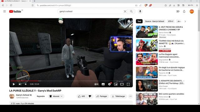Play the video
The width and height of the screenshot is (200, 112).
click(x=14, y=84)
